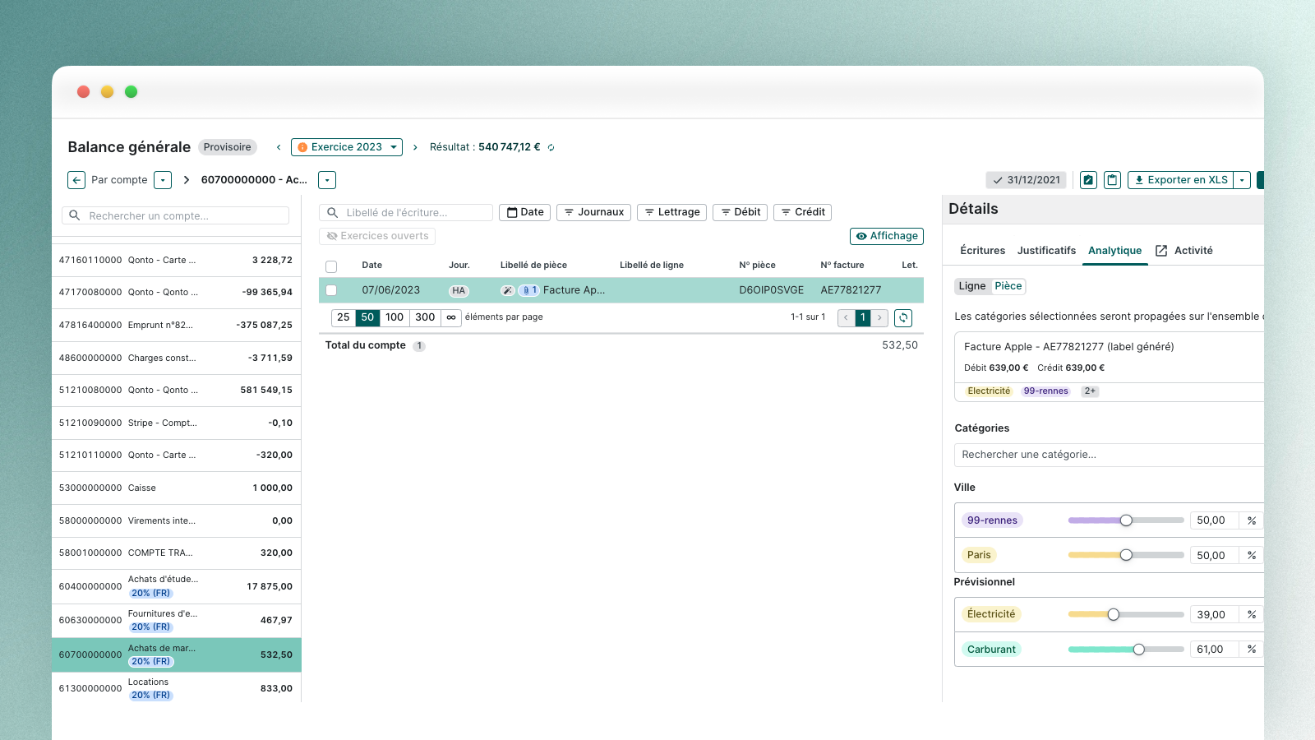Switch analytic mode to Pièce
The image size is (1315, 740).
click(1008, 286)
